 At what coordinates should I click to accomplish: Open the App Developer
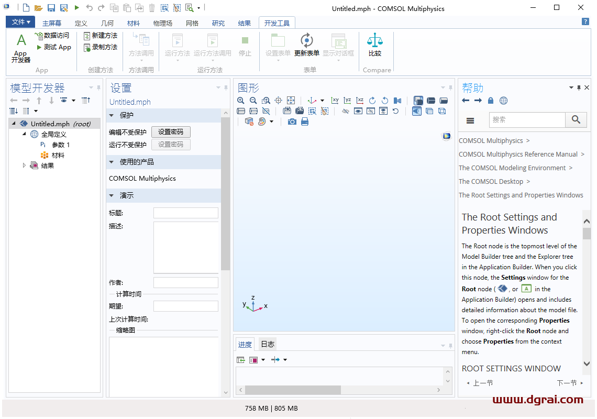(21, 48)
